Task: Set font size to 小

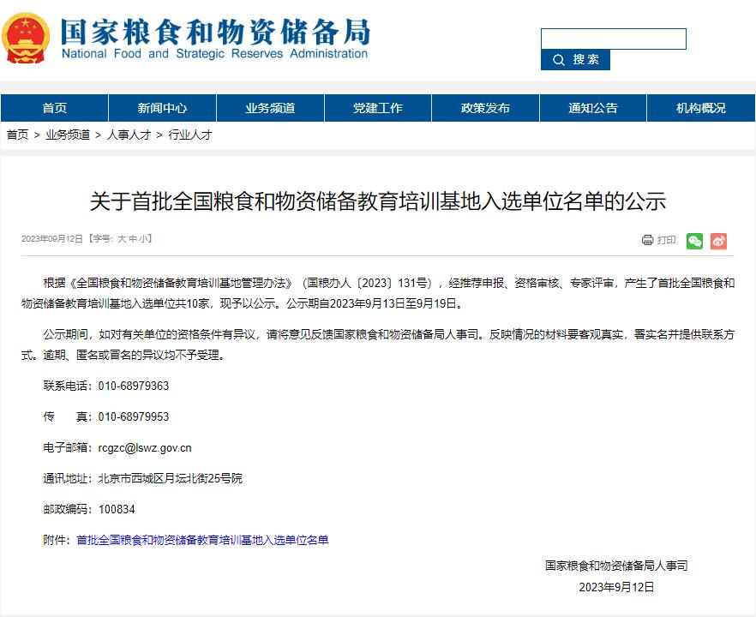Action: pyautogui.click(x=144, y=239)
